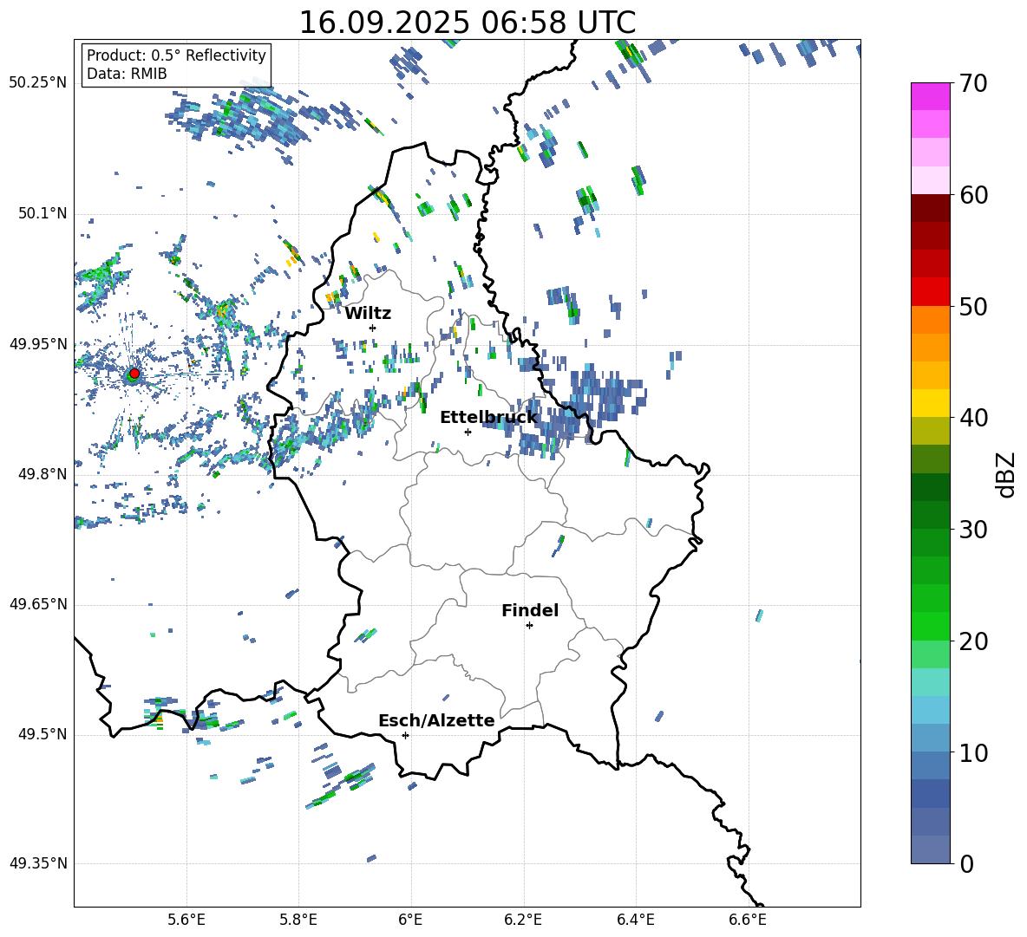Click the 50.25°N latitude label

(38, 83)
